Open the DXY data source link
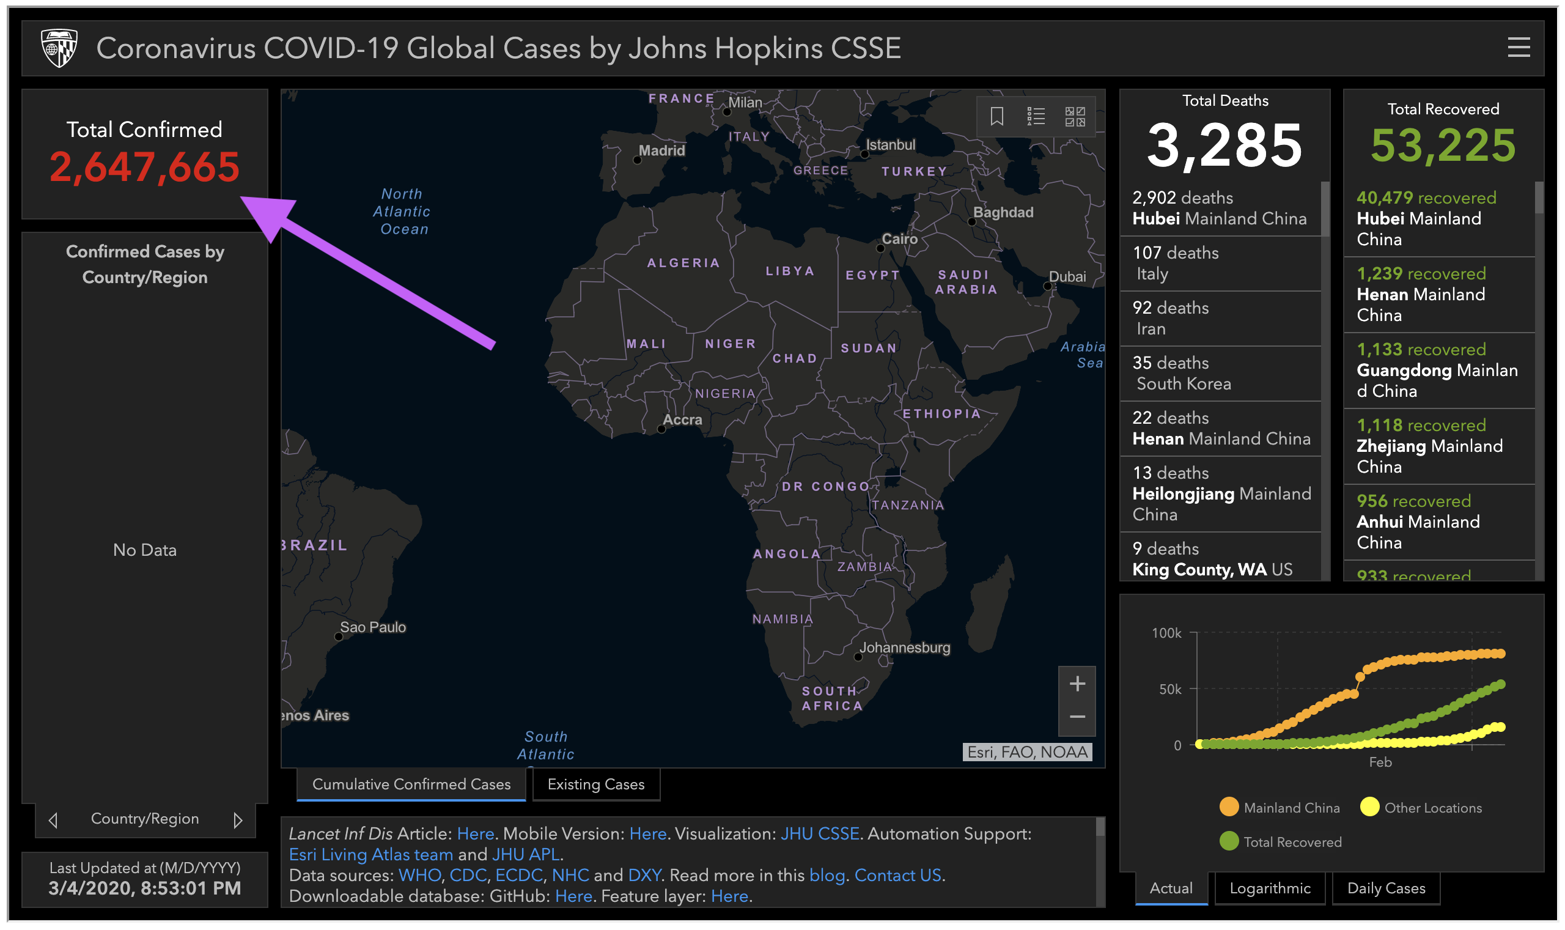Viewport: 1565px width, 930px height. pos(645,875)
